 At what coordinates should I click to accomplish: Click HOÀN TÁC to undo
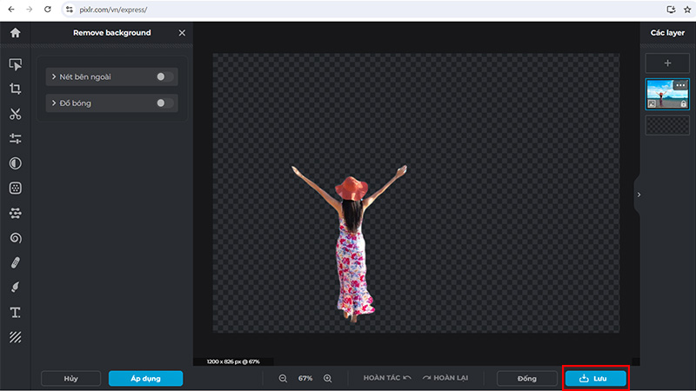coord(387,379)
